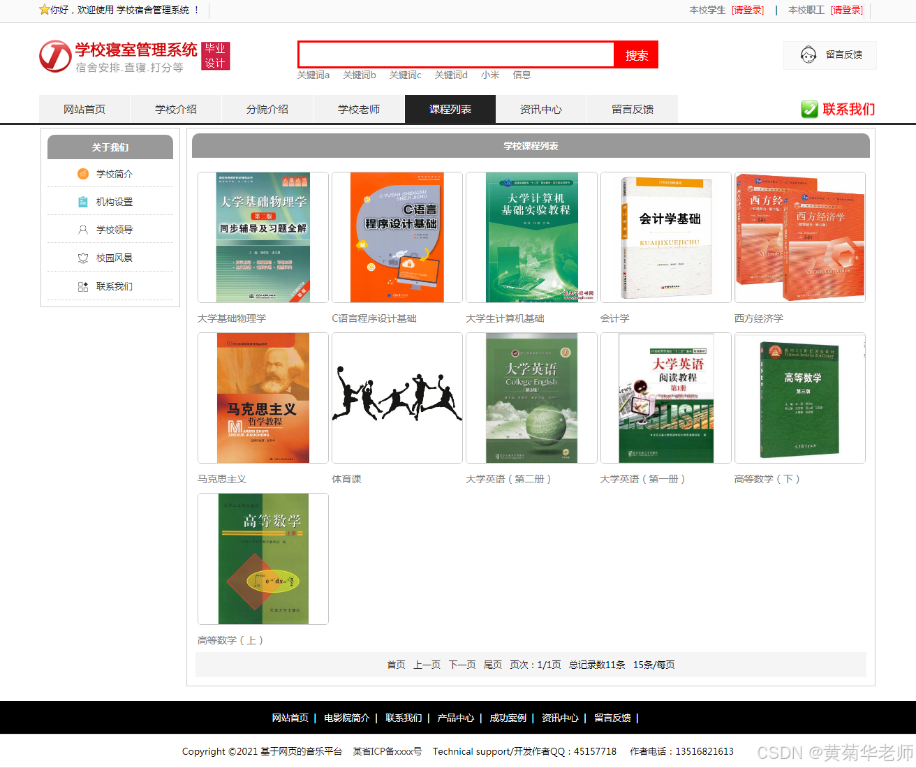
Task: Click the document icon beside 机构设置
Action: click(x=83, y=201)
